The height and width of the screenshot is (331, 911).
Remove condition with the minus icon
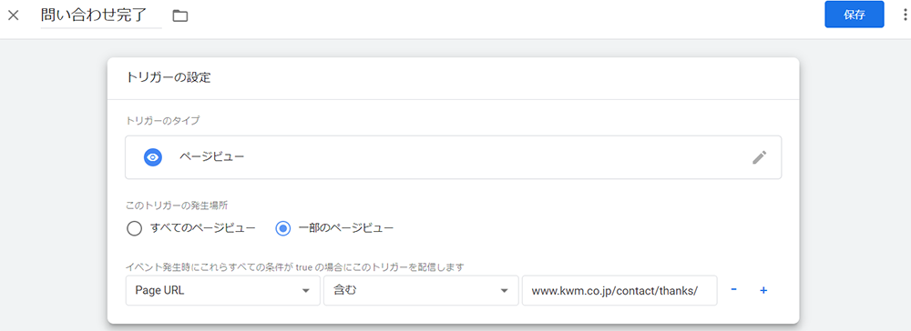pos(733,290)
